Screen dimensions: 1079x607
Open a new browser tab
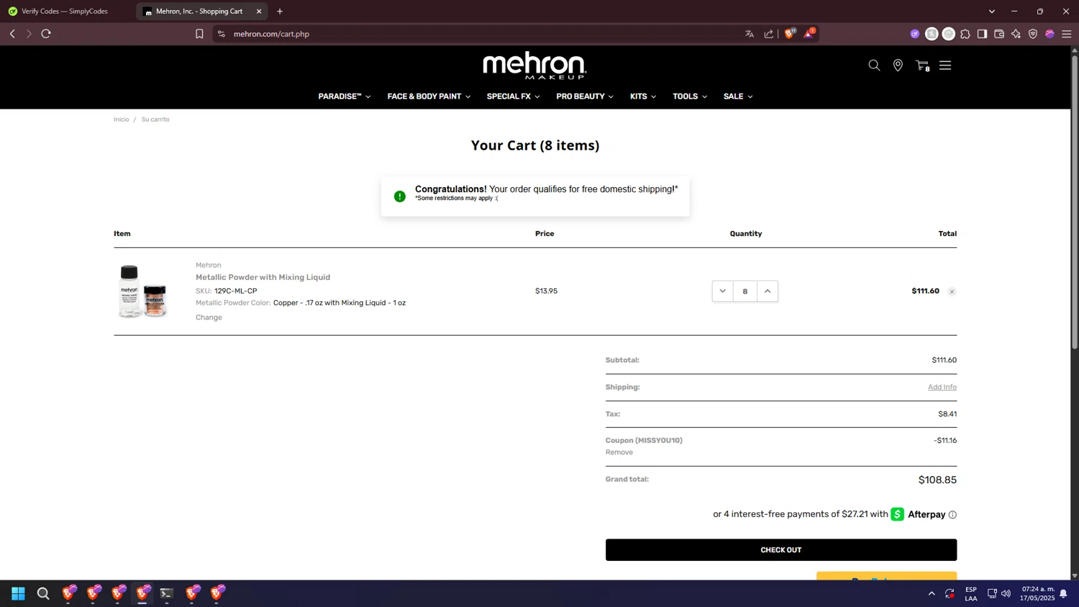point(280,12)
